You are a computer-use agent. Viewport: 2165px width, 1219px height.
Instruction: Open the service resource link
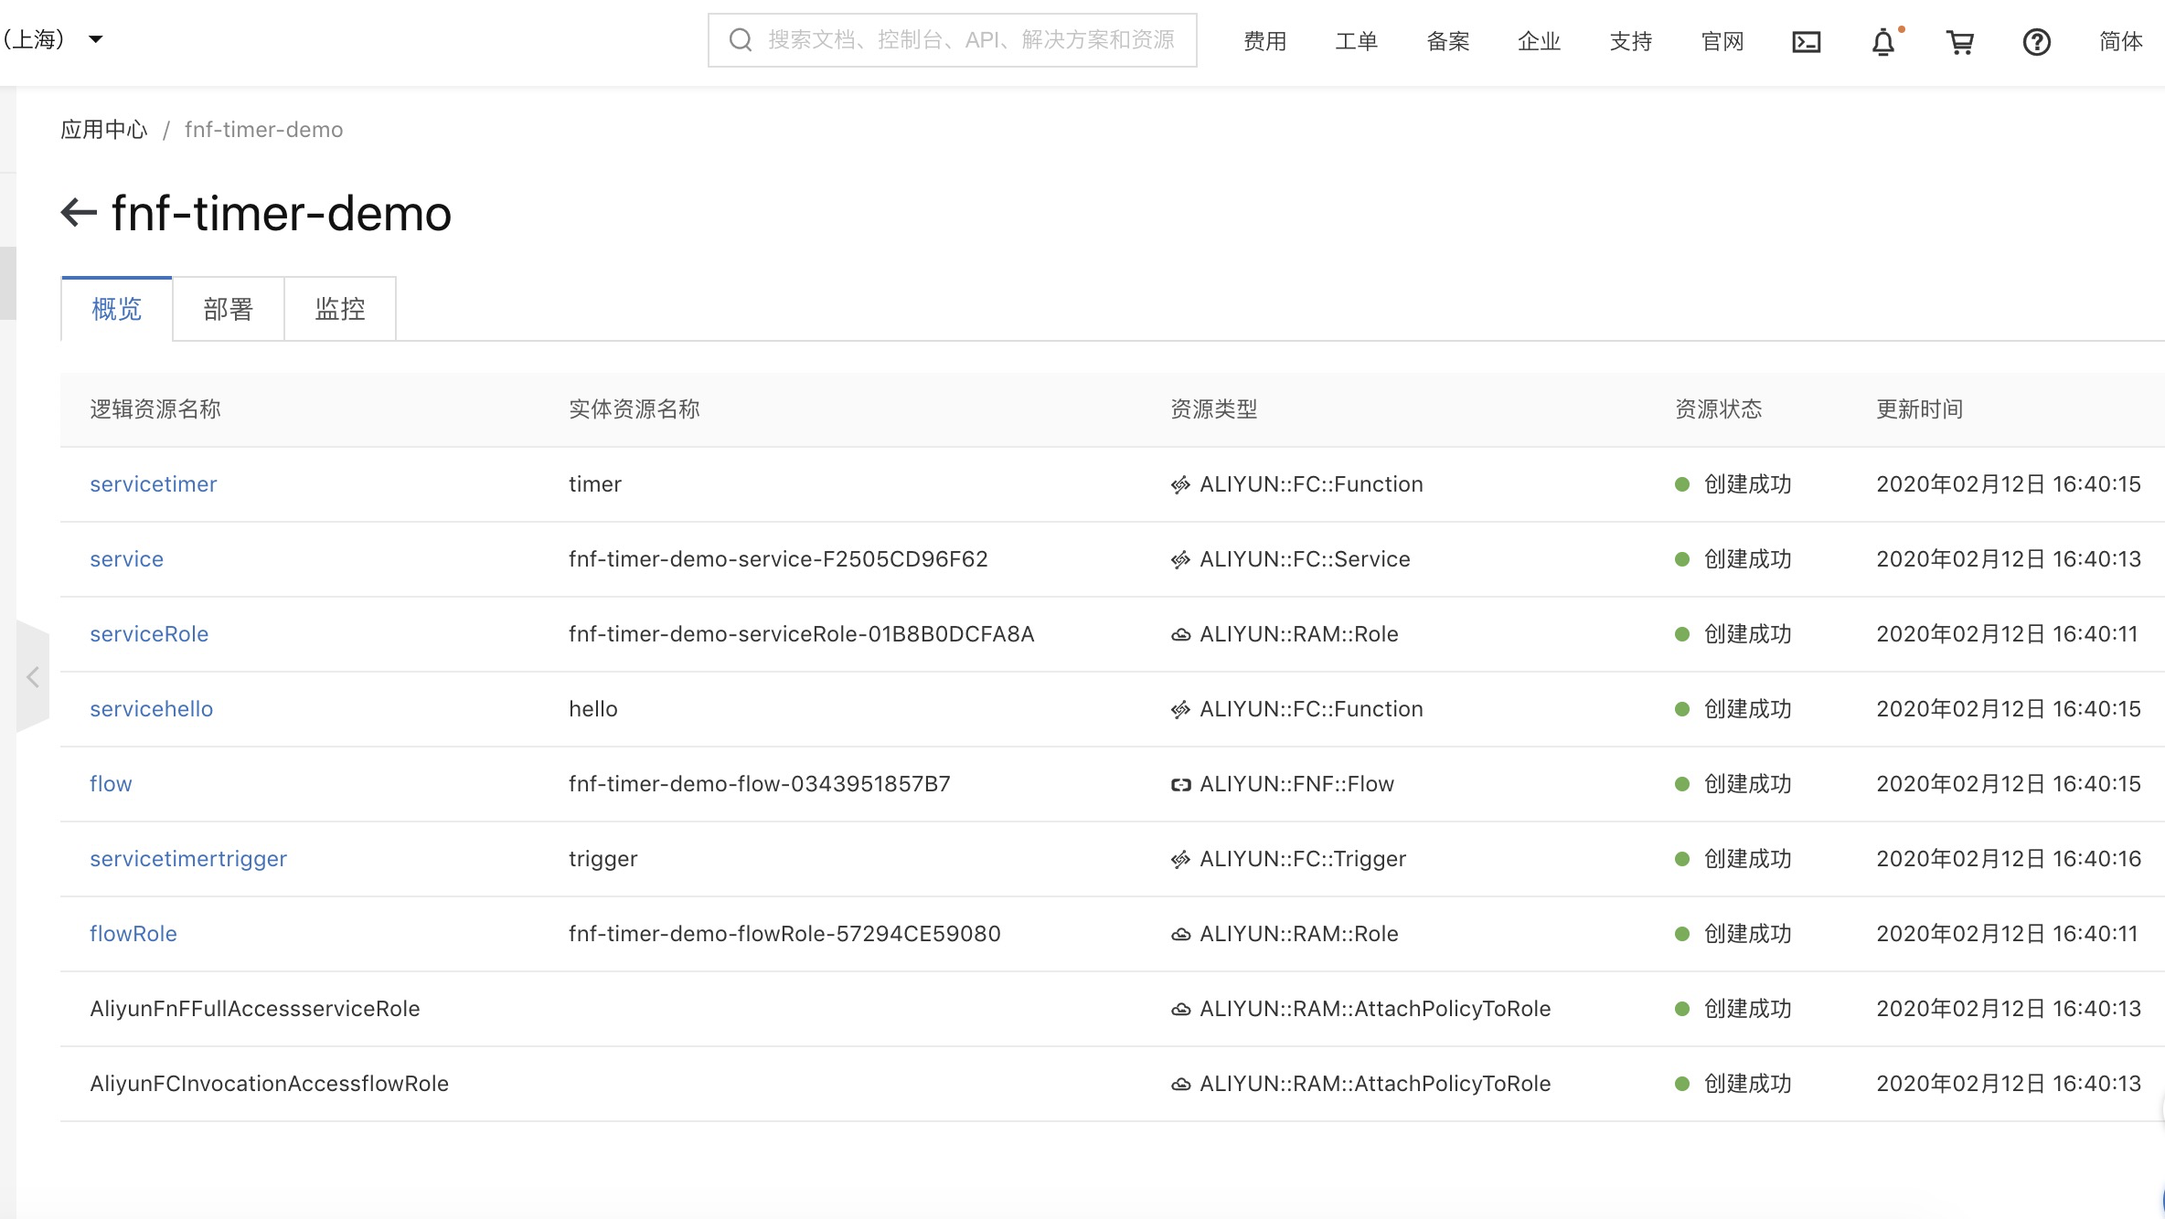point(127,559)
